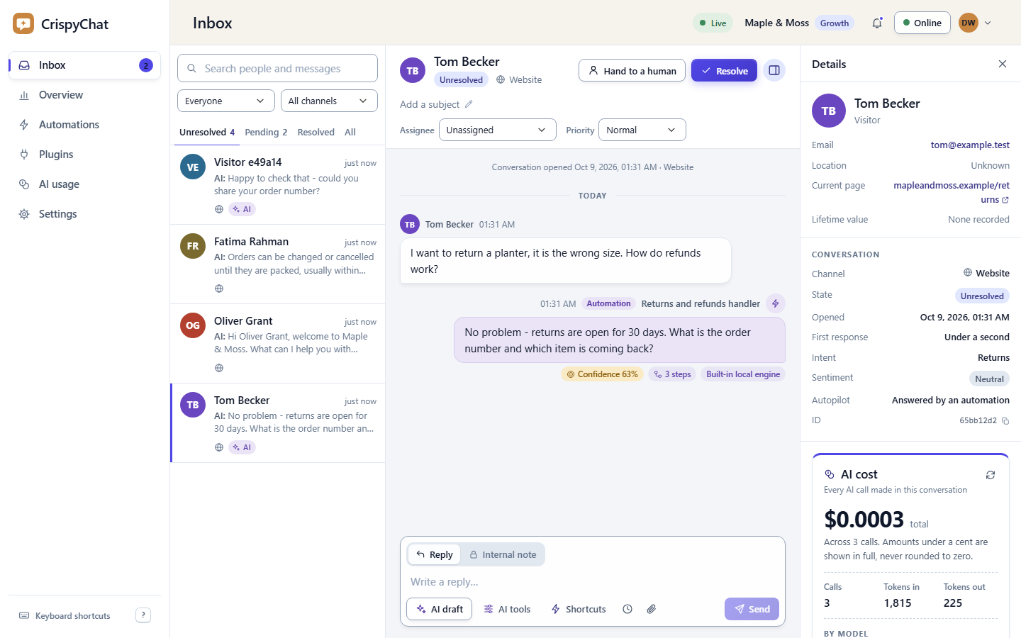The height and width of the screenshot is (638, 1021).
Task: Select the Pending tab
Action: tap(266, 133)
